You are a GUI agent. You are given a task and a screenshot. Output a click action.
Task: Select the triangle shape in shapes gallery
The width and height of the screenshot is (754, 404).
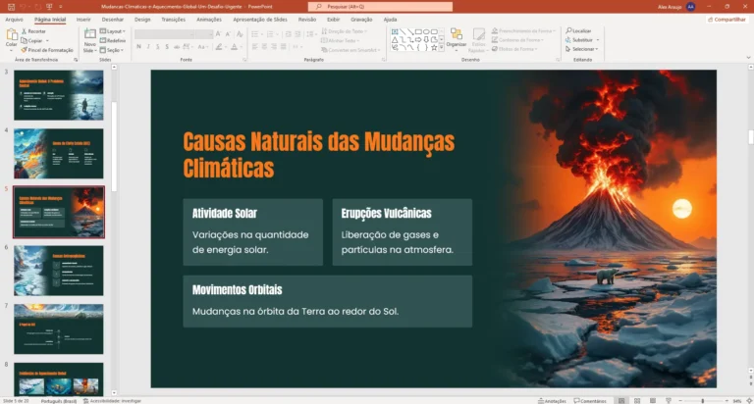click(396, 40)
